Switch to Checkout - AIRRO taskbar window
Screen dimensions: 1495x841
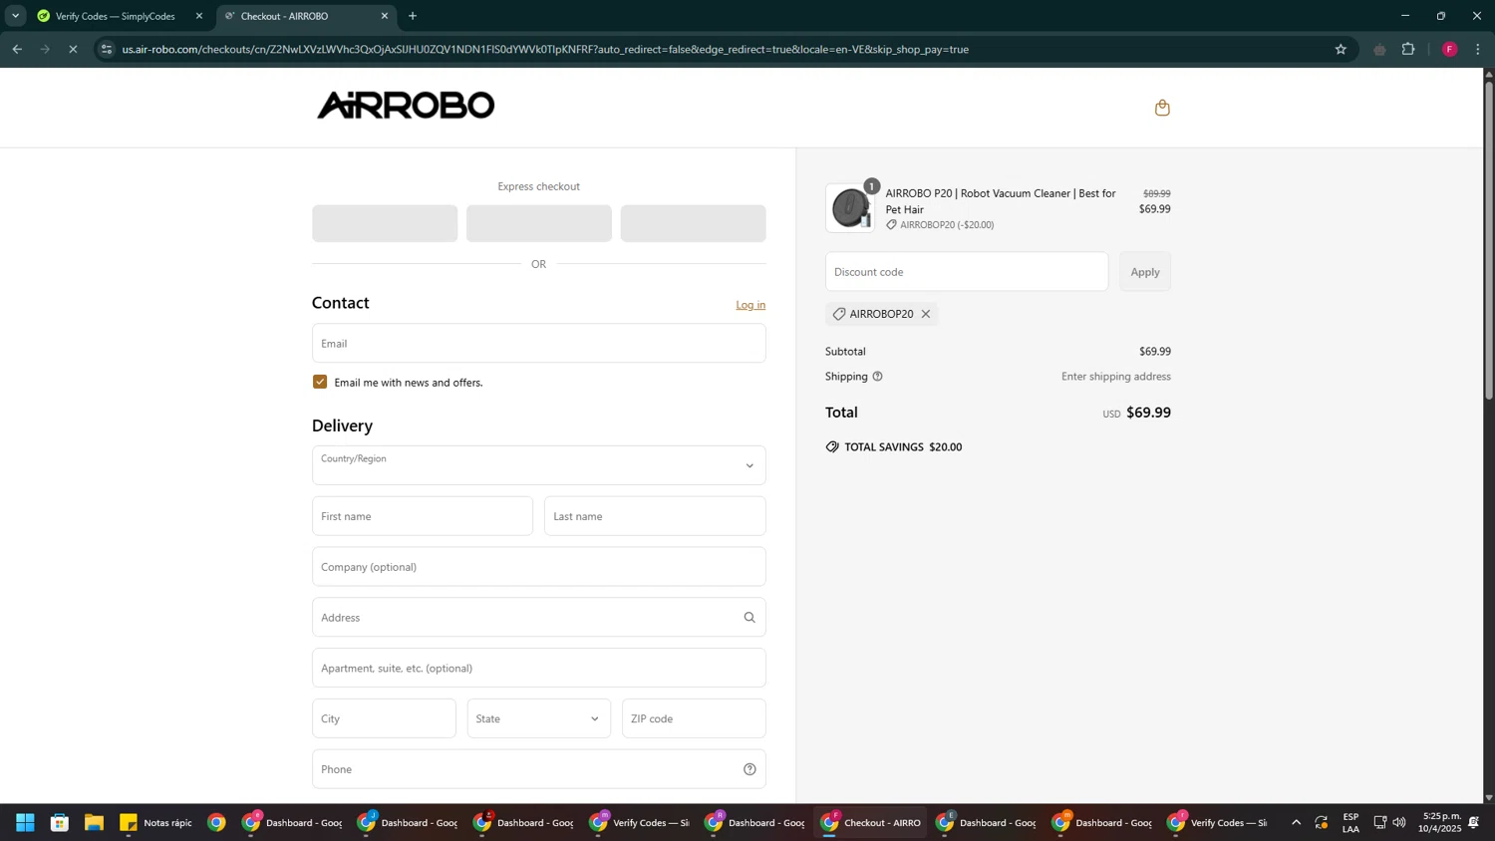point(871,823)
